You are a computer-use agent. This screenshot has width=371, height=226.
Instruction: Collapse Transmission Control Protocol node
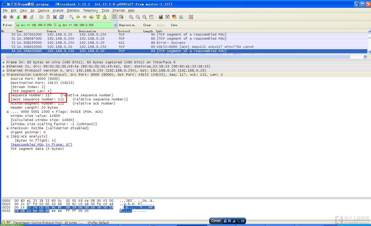click(3, 75)
